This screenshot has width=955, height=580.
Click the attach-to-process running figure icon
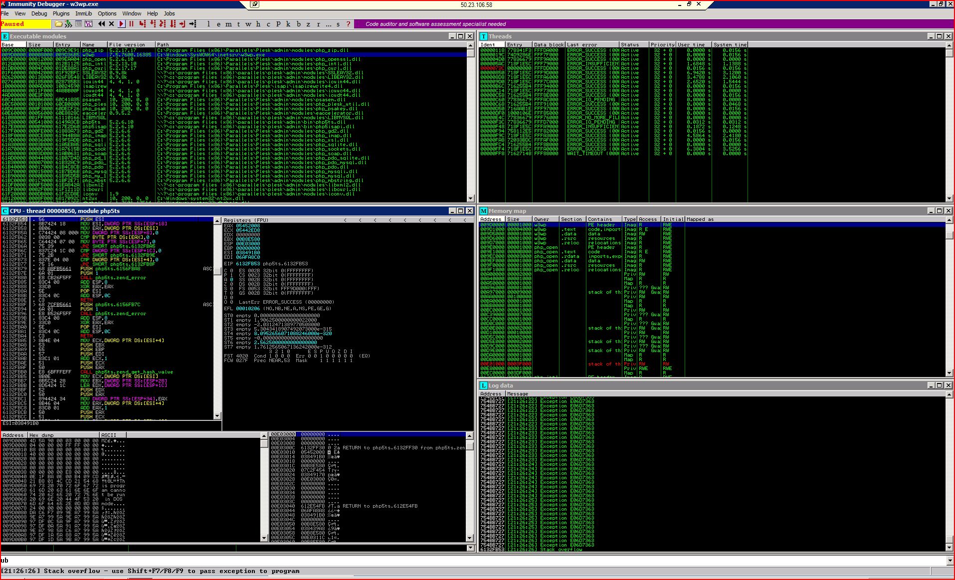coord(68,23)
